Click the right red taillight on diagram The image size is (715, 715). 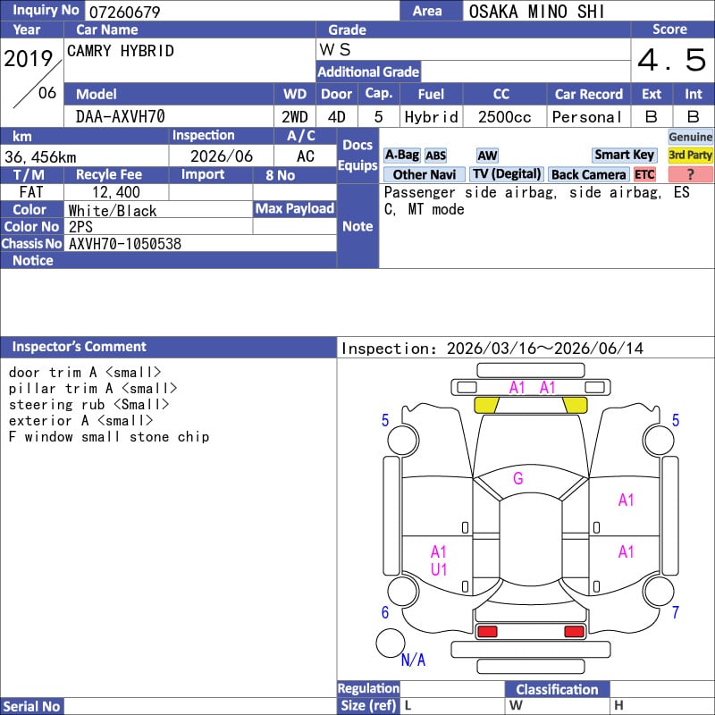(x=575, y=632)
